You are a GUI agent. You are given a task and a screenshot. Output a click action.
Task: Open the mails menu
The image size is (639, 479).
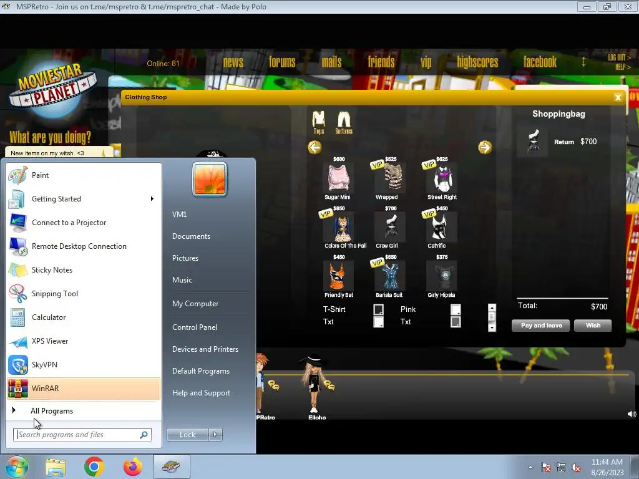pos(332,62)
